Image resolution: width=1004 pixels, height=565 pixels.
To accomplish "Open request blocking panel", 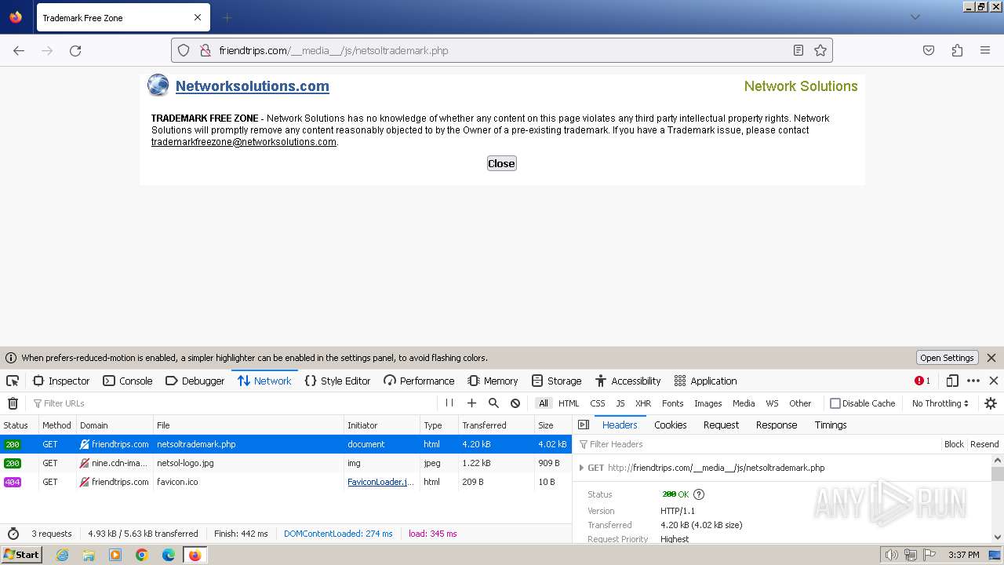I will coord(515,403).
